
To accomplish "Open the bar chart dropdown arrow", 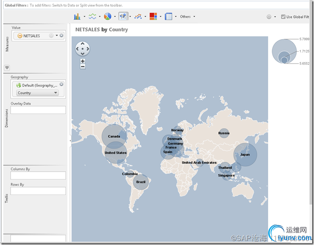I will 85,16.
